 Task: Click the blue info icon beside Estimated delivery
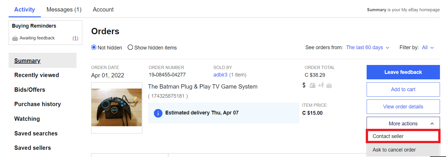click(x=158, y=113)
